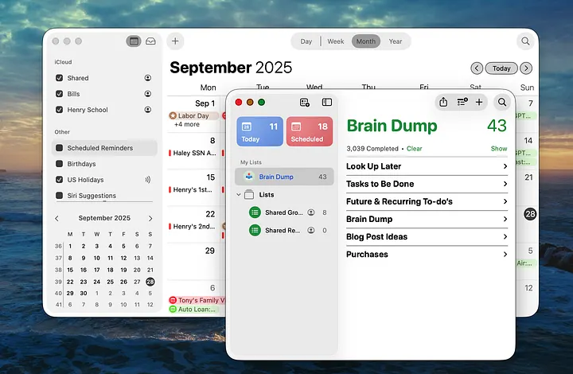Click the Clear completed link
The image size is (573, 374).
[415, 149]
